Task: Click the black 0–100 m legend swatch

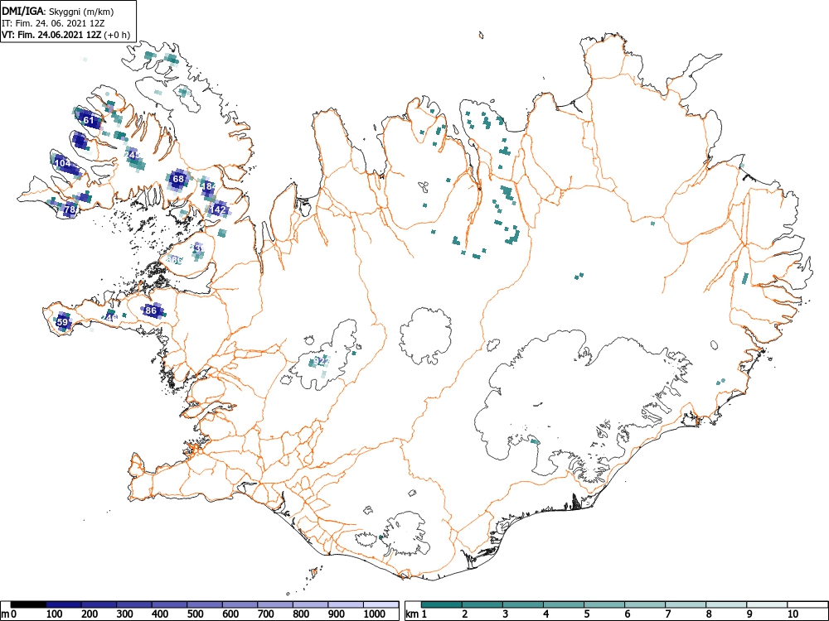Action: (x=28, y=604)
